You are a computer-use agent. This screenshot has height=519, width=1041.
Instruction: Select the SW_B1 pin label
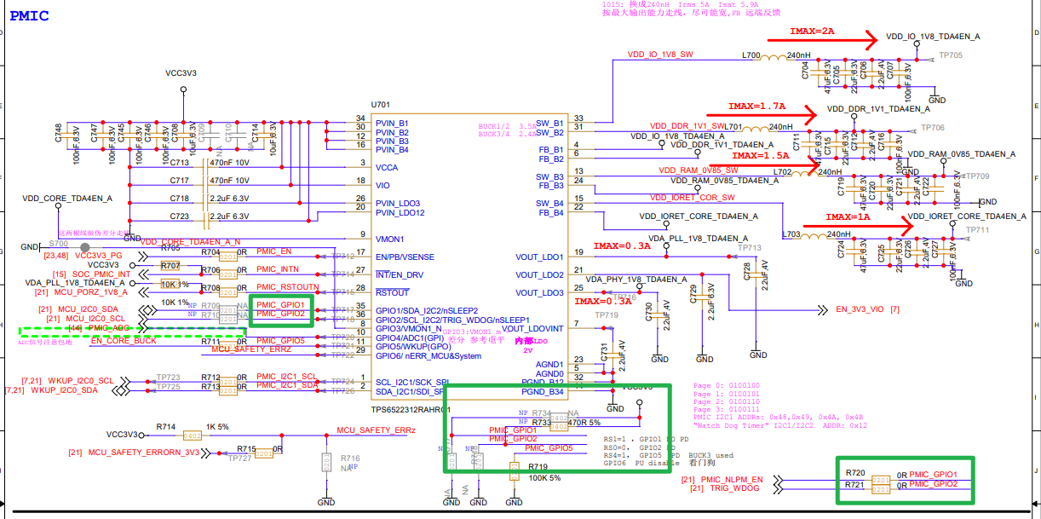(x=549, y=124)
